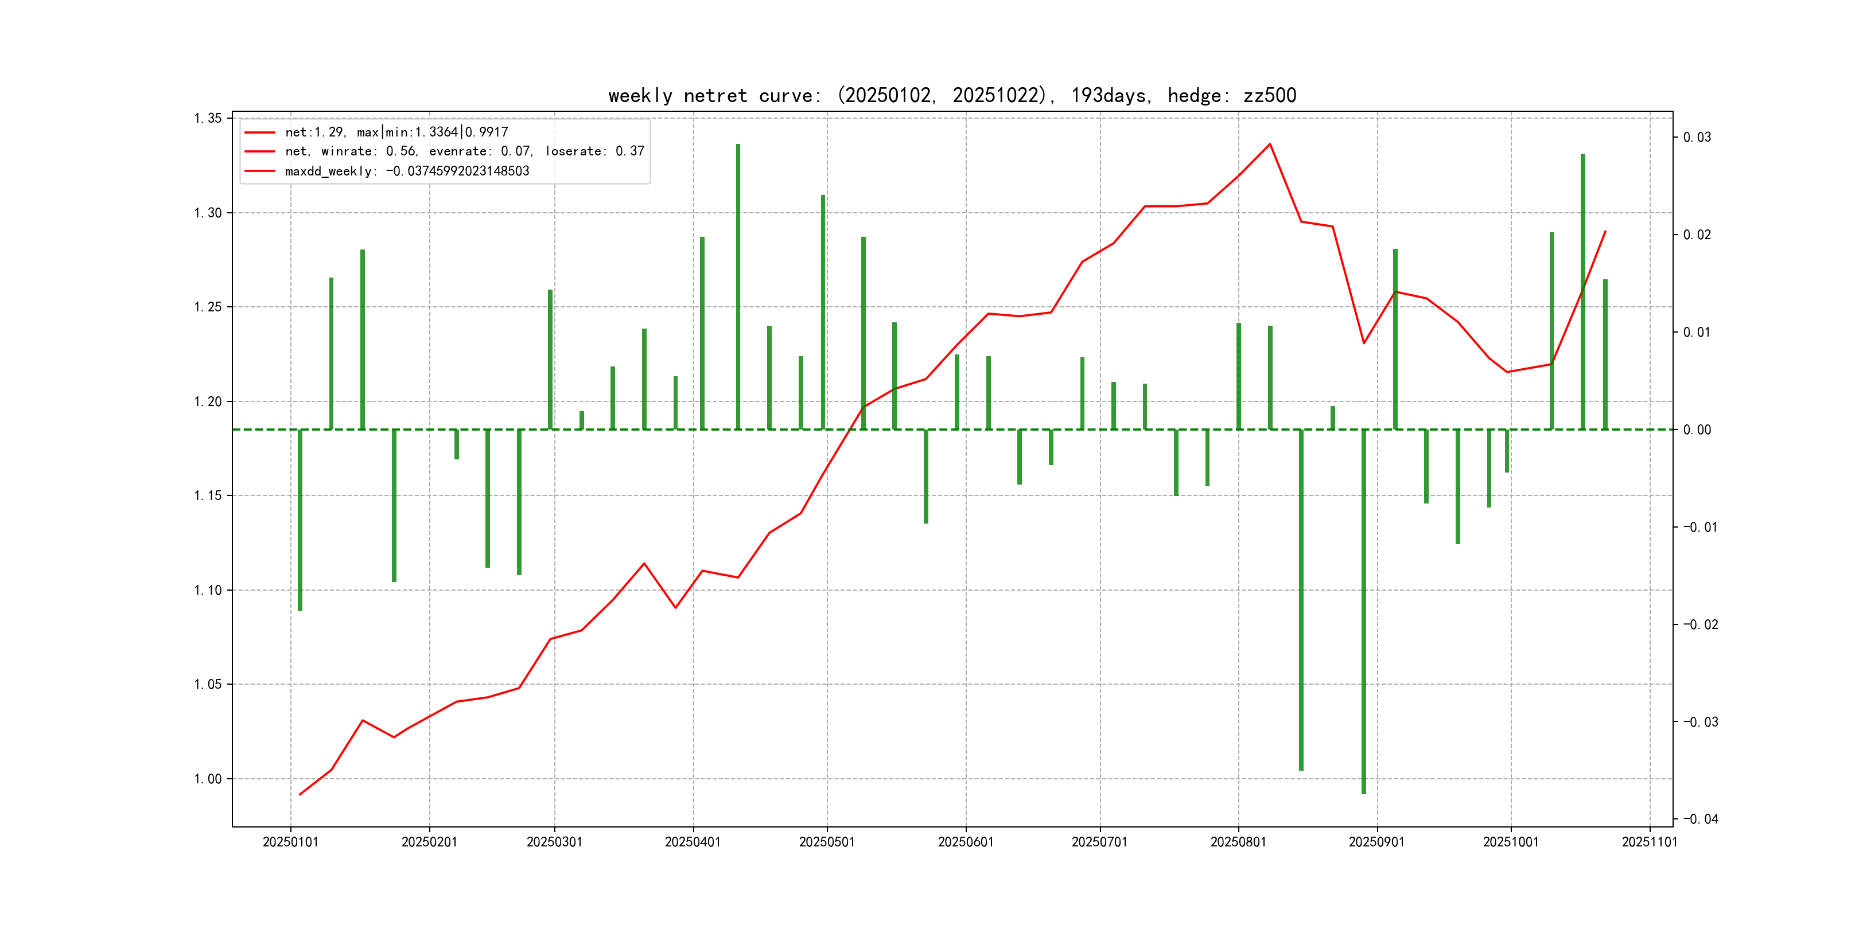Click the tallest green positive bar
Image resolution: width=1859 pixels, height=929 pixels.
pos(737,288)
